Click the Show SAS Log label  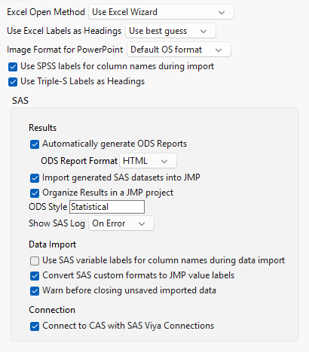pos(57,223)
